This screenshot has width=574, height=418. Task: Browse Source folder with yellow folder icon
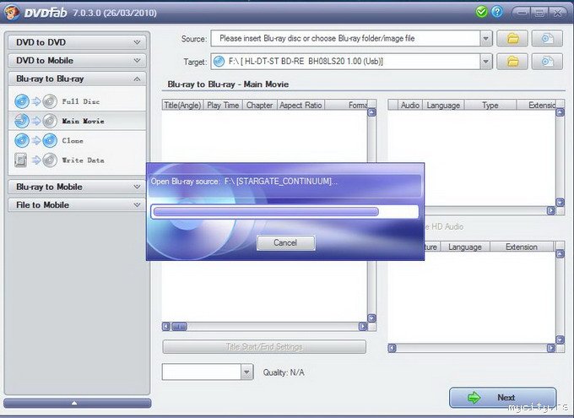[512, 39]
